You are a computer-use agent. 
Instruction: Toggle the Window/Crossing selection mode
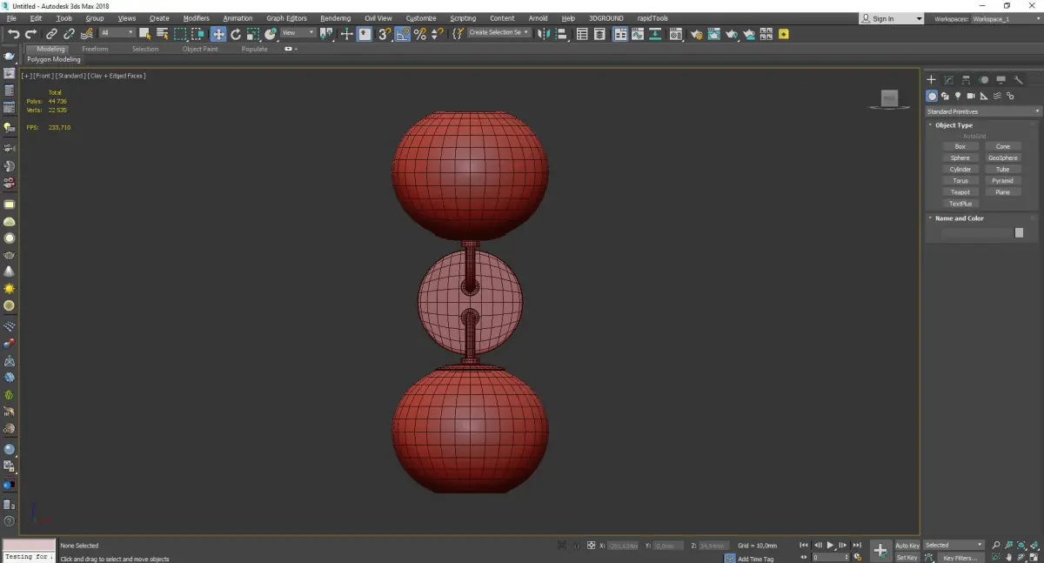click(x=197, y=34)
